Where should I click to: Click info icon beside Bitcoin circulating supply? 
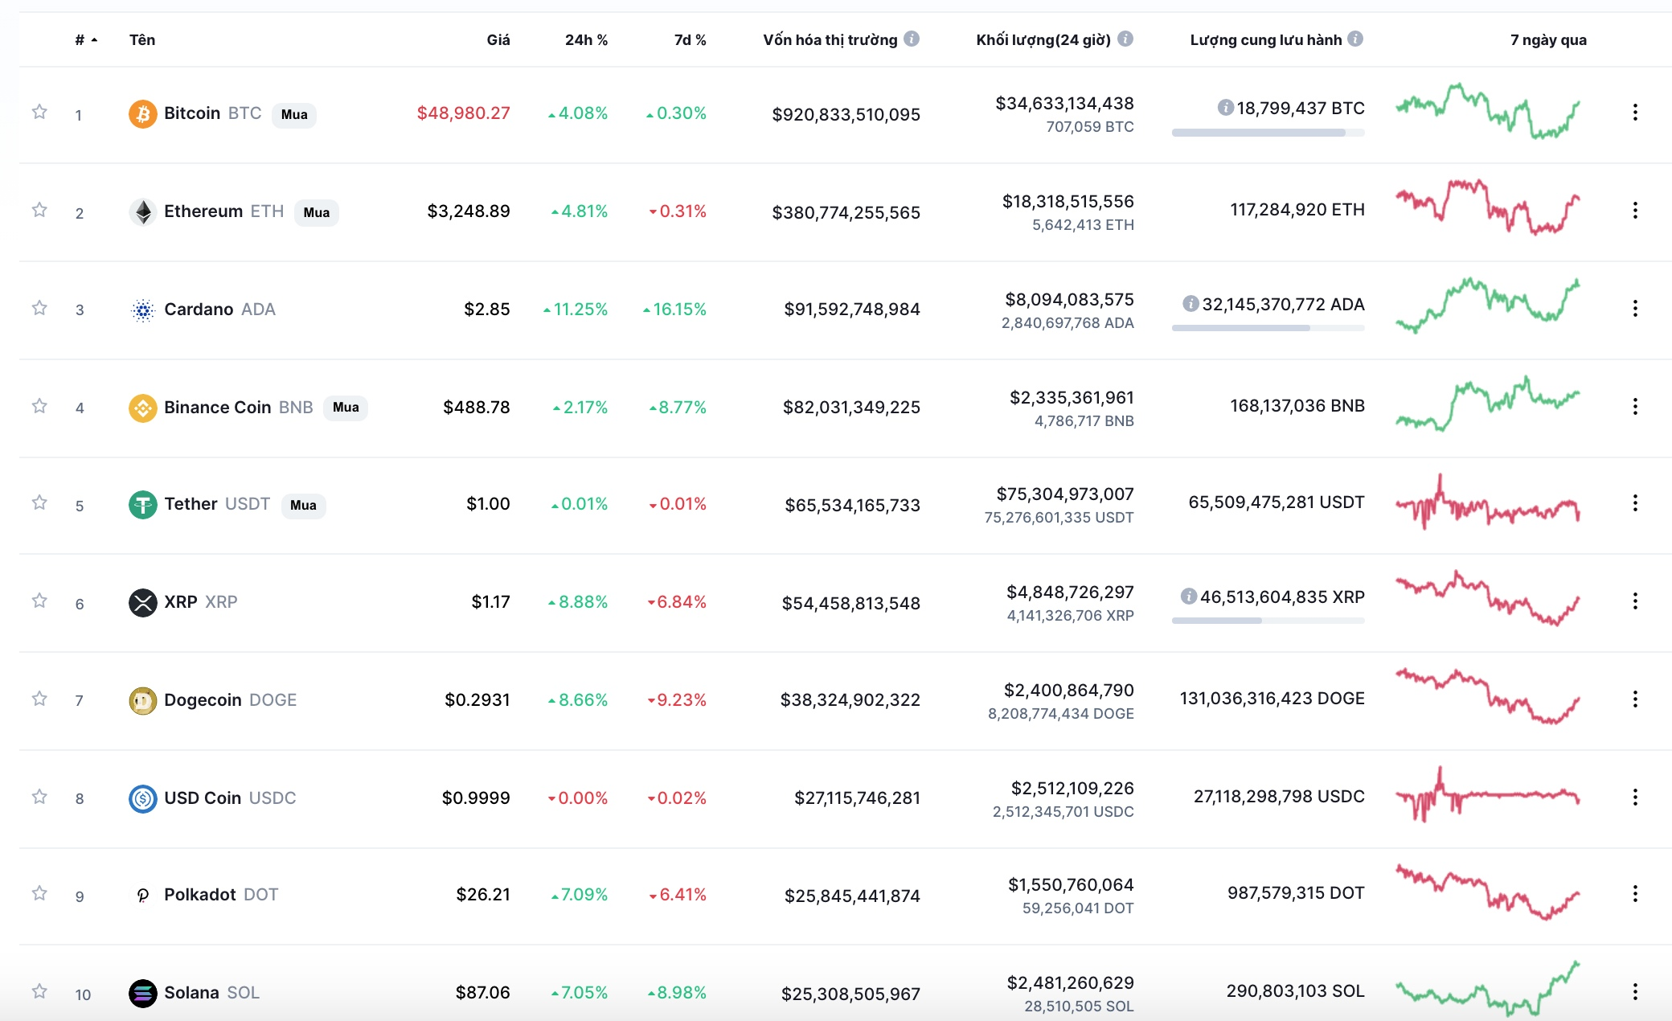coord(1226,107)
